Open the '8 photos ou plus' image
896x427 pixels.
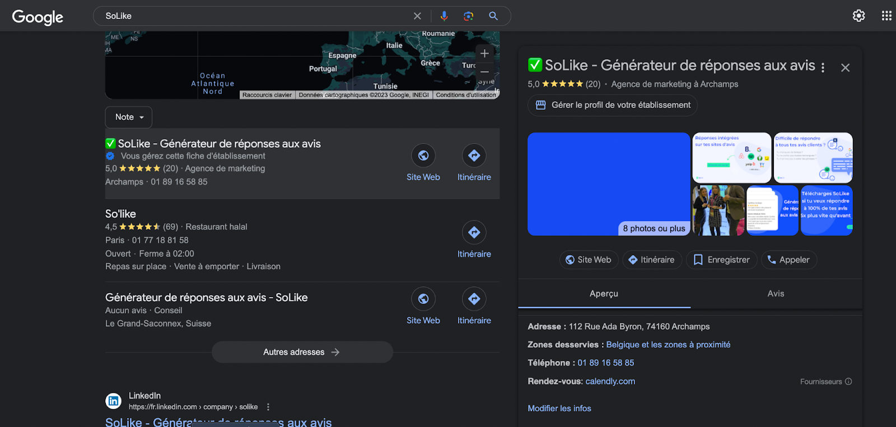[609, 184]
